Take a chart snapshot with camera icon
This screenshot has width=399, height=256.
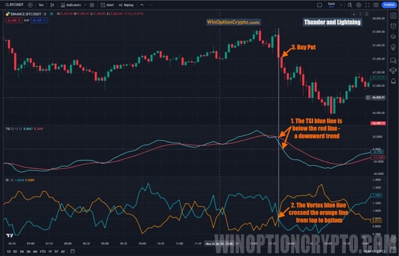pyautogui.click(x=376, y=4)
